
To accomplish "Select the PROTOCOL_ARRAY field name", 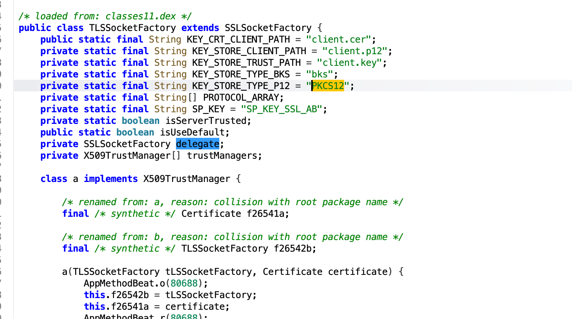I will coord(241,98).
